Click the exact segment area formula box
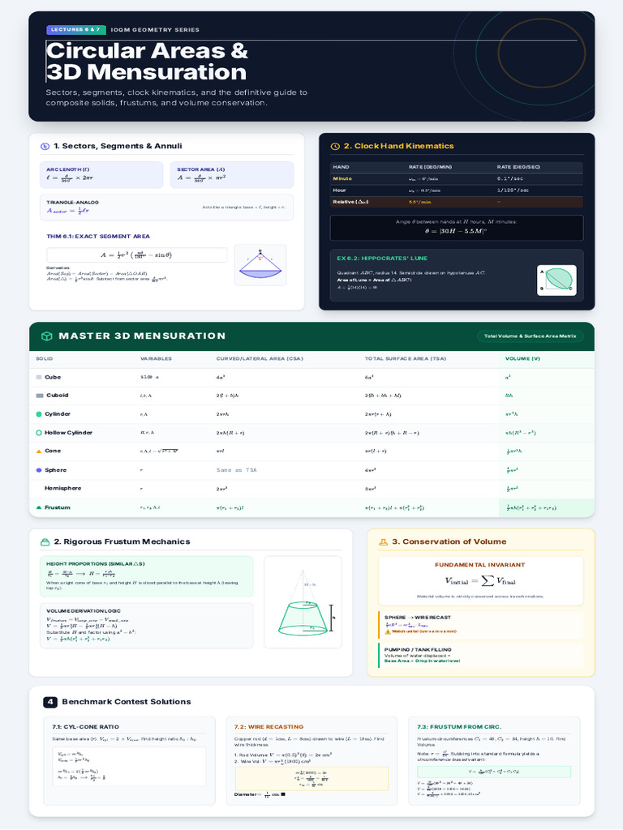This screenshot has height=830, width=623. click(x=136, y=255)
